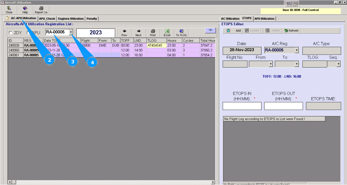Enable the 2DY checkbox
The height and width of the screenshot is (185, 347).
[11, 33]
